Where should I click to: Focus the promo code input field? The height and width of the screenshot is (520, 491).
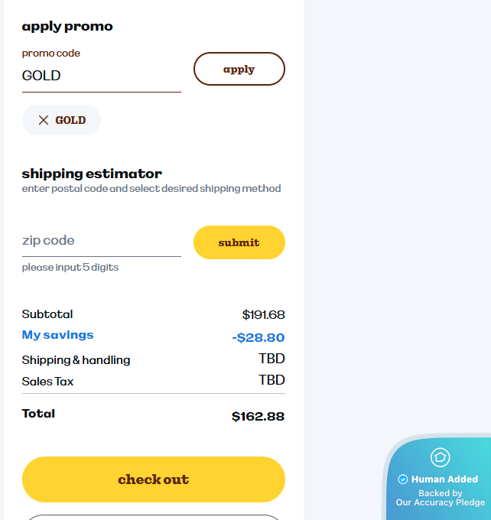[101, 76]
